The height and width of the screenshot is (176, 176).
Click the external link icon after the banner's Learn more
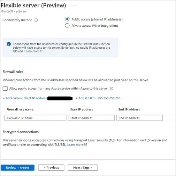[41, 51]
